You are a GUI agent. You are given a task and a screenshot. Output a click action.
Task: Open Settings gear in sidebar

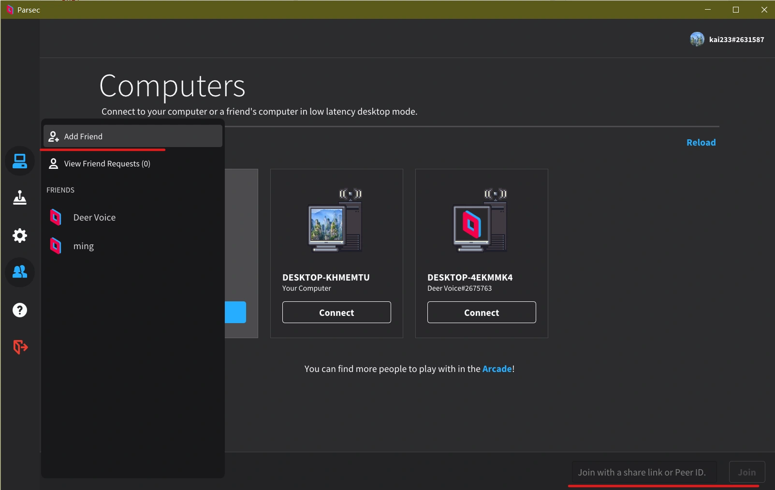pyautogui.click(x=20, y=236)
